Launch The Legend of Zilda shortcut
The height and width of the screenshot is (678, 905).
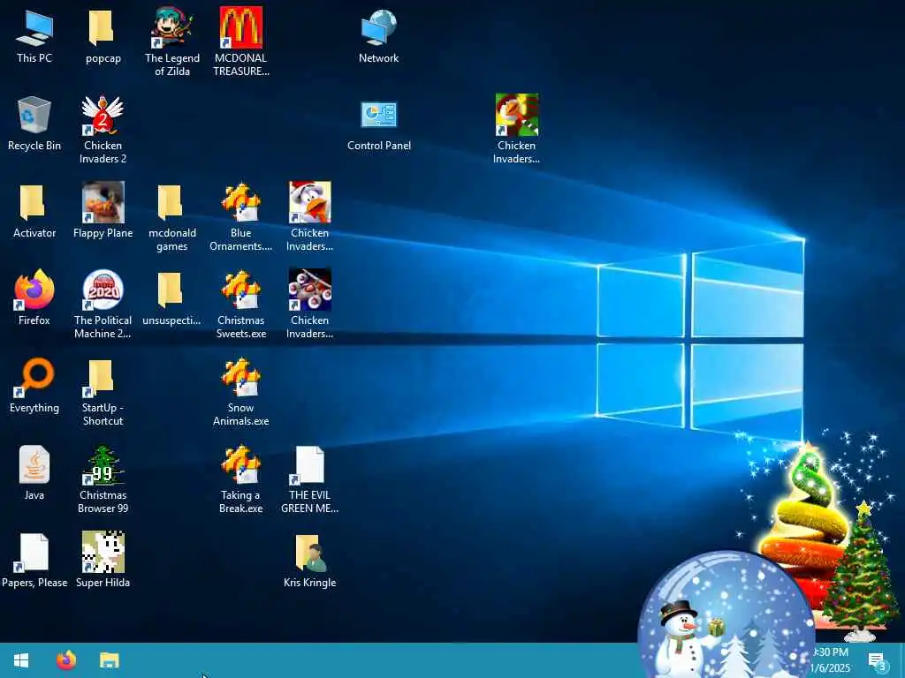coord(172,41)
